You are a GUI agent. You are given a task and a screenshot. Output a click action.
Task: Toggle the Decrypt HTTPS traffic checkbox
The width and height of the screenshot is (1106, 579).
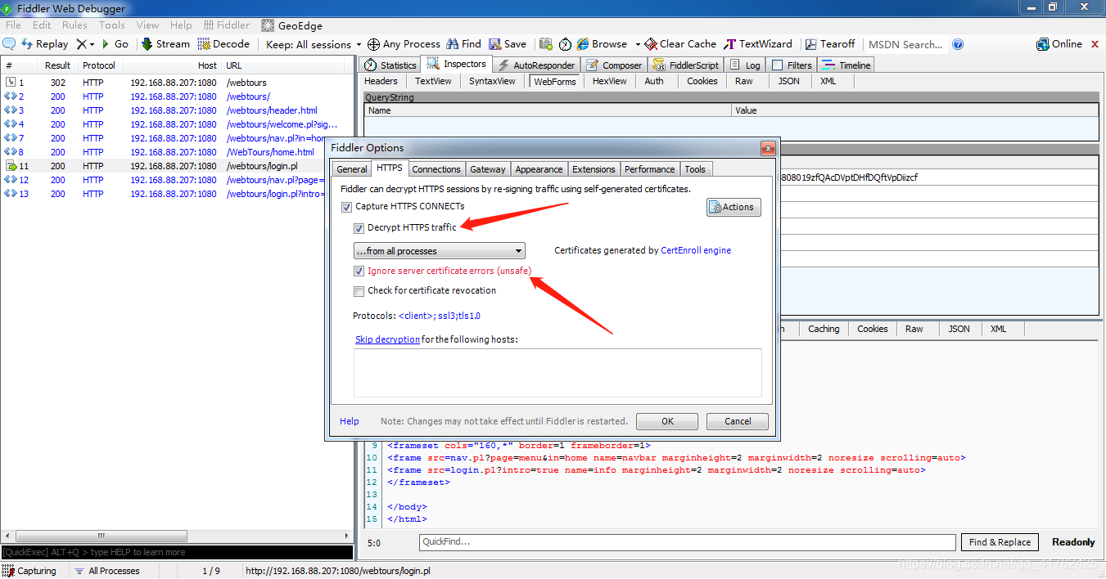(x=359, y=228)
